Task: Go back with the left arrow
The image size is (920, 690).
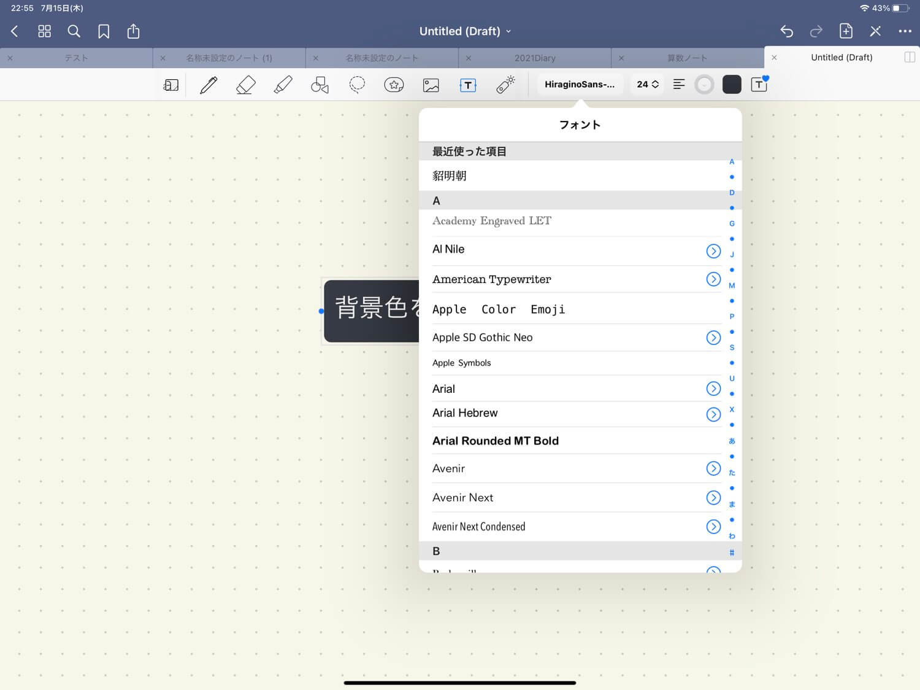Action: coord(15,31)
